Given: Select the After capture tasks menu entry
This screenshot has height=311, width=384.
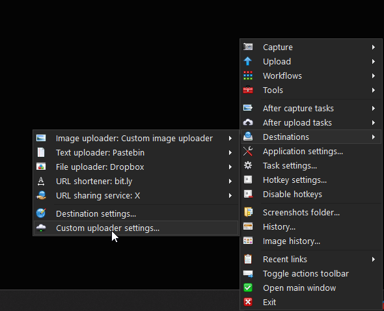Looking at the screenshot, I should click(311, 108).
